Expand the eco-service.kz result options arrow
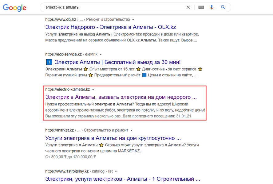This screenshot has width=273, height=184. [x=101, y=54]
